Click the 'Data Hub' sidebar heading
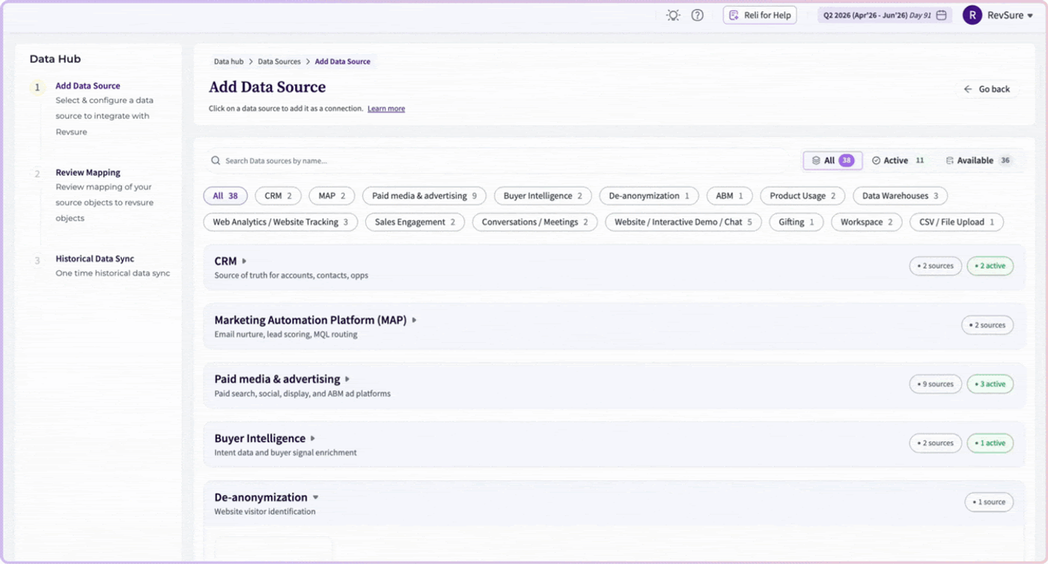Image resolution: width=1048 pixels, height=564 pixels. pyautogui.click(x=55, y=59)
